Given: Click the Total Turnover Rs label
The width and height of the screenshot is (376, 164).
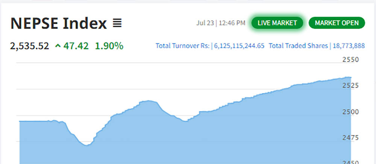Looking at the screenshot, I should click(x=183, y=46).
